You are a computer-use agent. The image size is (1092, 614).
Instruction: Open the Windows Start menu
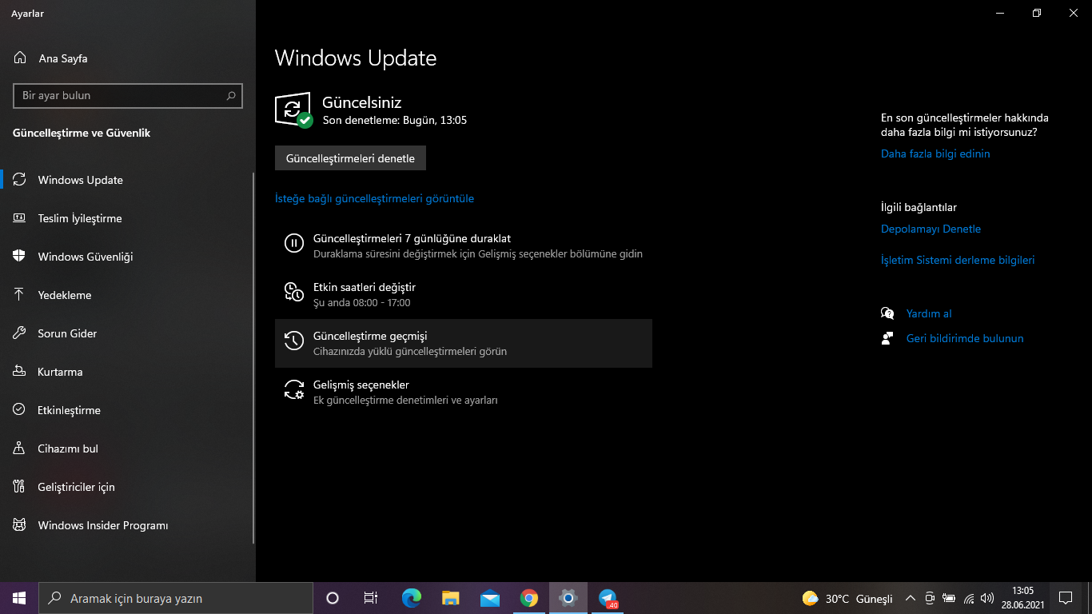[19, 598]
